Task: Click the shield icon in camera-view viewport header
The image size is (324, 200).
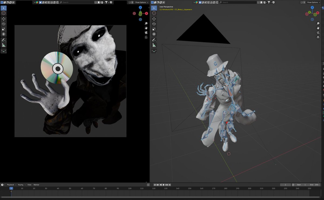Action: [111, 2]
